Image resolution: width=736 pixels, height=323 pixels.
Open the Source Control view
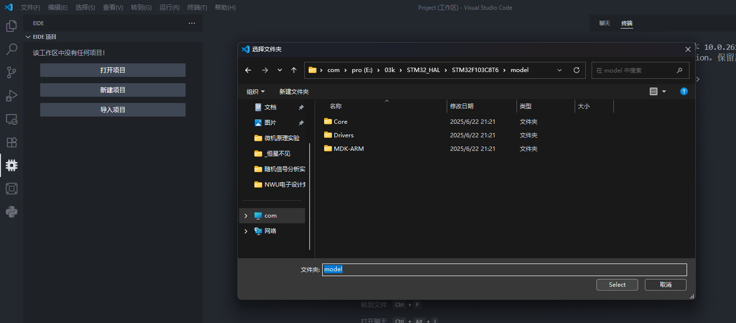[12, 73]
